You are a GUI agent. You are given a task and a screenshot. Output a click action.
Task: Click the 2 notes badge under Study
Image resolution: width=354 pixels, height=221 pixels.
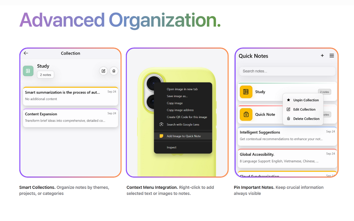(x=46, y=75)
